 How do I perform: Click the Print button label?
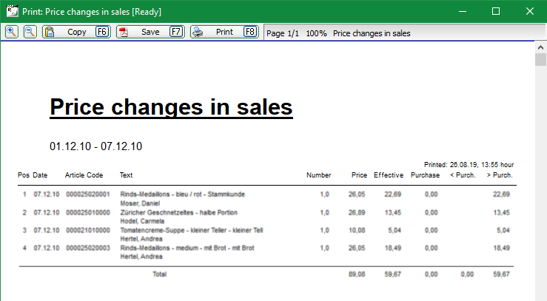pos(224,32)
